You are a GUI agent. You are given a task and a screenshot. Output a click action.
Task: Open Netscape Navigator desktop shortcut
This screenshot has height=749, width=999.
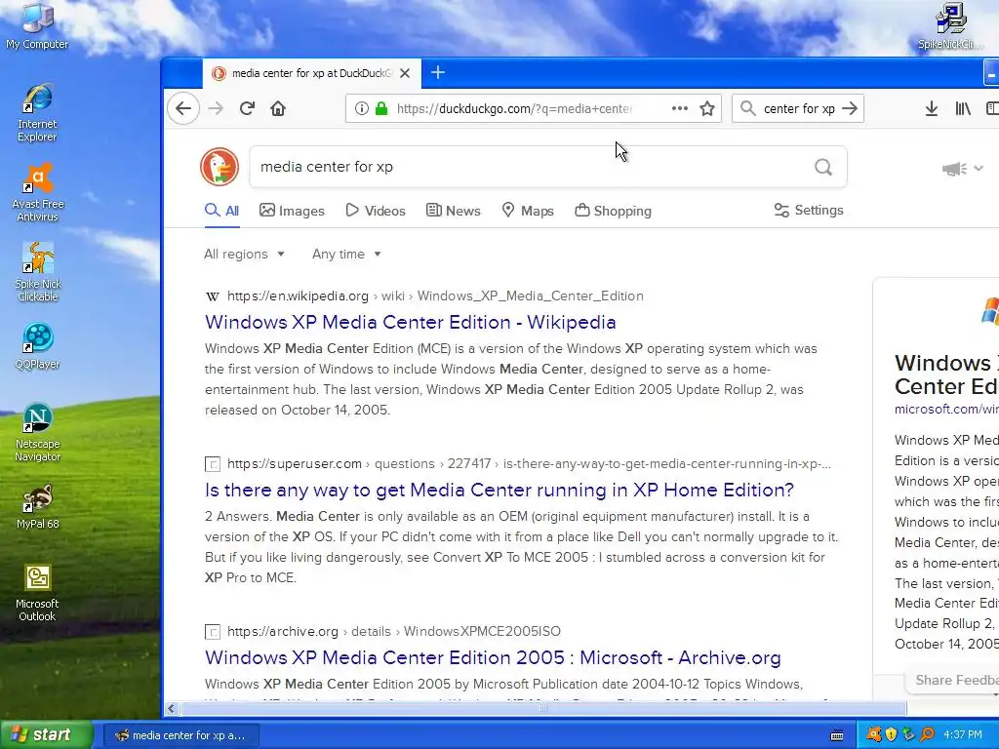[38, 432]
